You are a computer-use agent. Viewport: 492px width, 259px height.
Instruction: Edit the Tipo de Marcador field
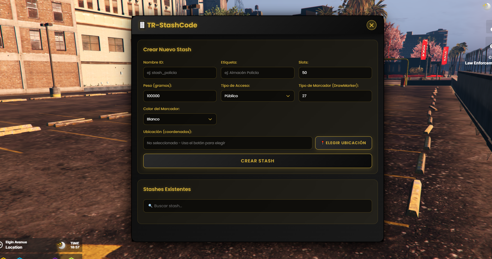click(x=335, y=96)
